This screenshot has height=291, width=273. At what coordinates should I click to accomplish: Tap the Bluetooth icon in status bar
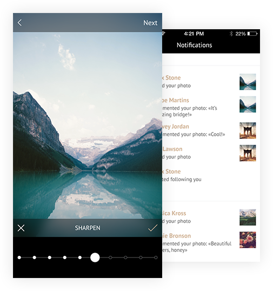point(231,34)
